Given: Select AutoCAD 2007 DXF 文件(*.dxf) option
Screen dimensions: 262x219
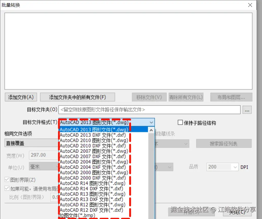Looking at the screenshot, I should click(x=104, y=156).
